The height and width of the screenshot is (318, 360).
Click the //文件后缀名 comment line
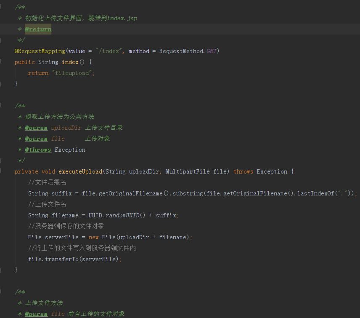pos(47,182)
